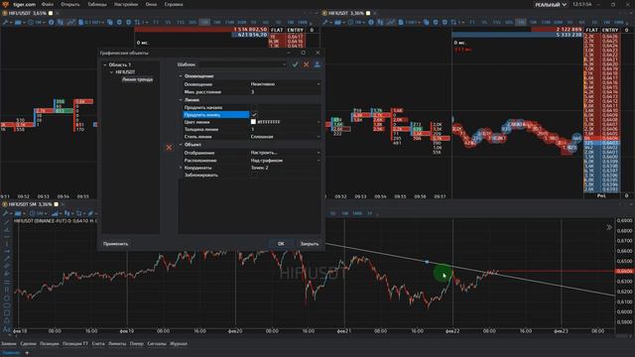This screenshot has width=635, height=357.
Task: Click OK button in dialog
Action: (281, 244)
